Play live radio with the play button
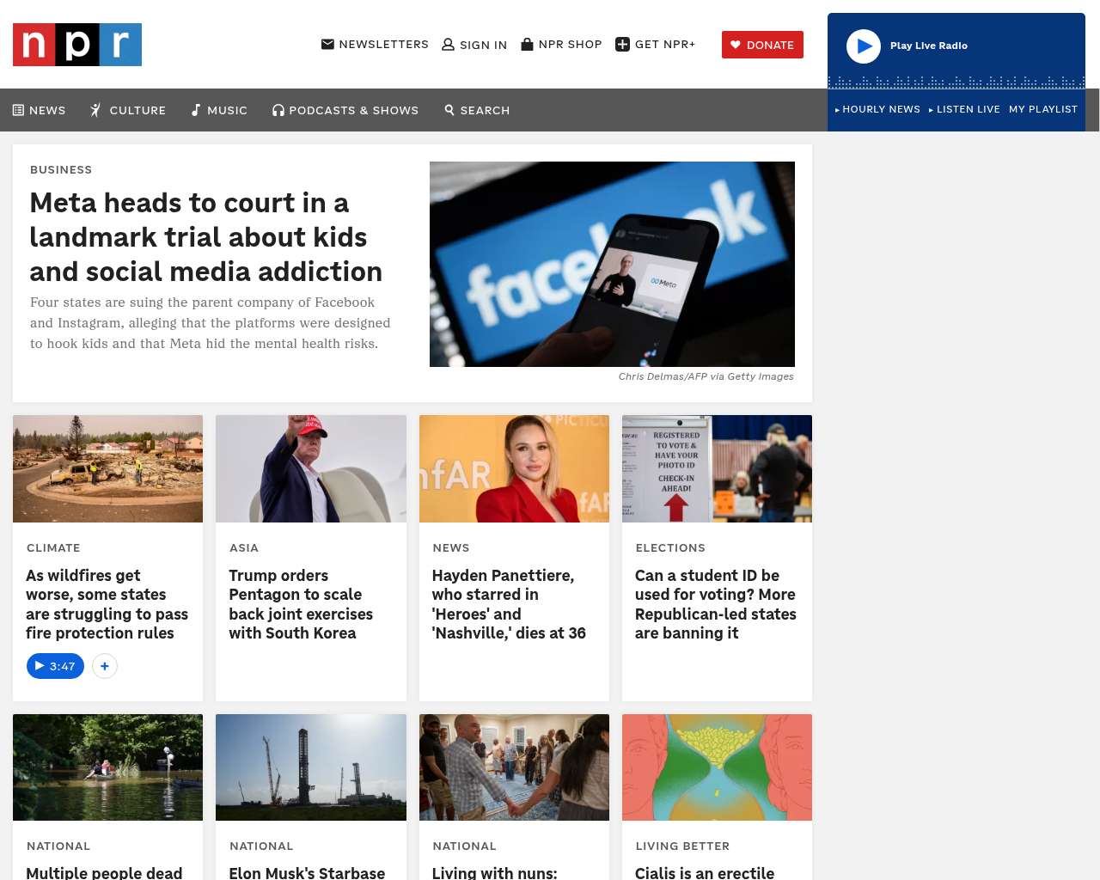Viewport: 1100px width, 880px height. click(864, 46)
